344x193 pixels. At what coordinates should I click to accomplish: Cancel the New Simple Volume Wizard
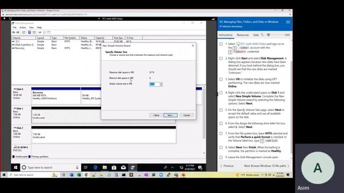[x=187, y=115]
